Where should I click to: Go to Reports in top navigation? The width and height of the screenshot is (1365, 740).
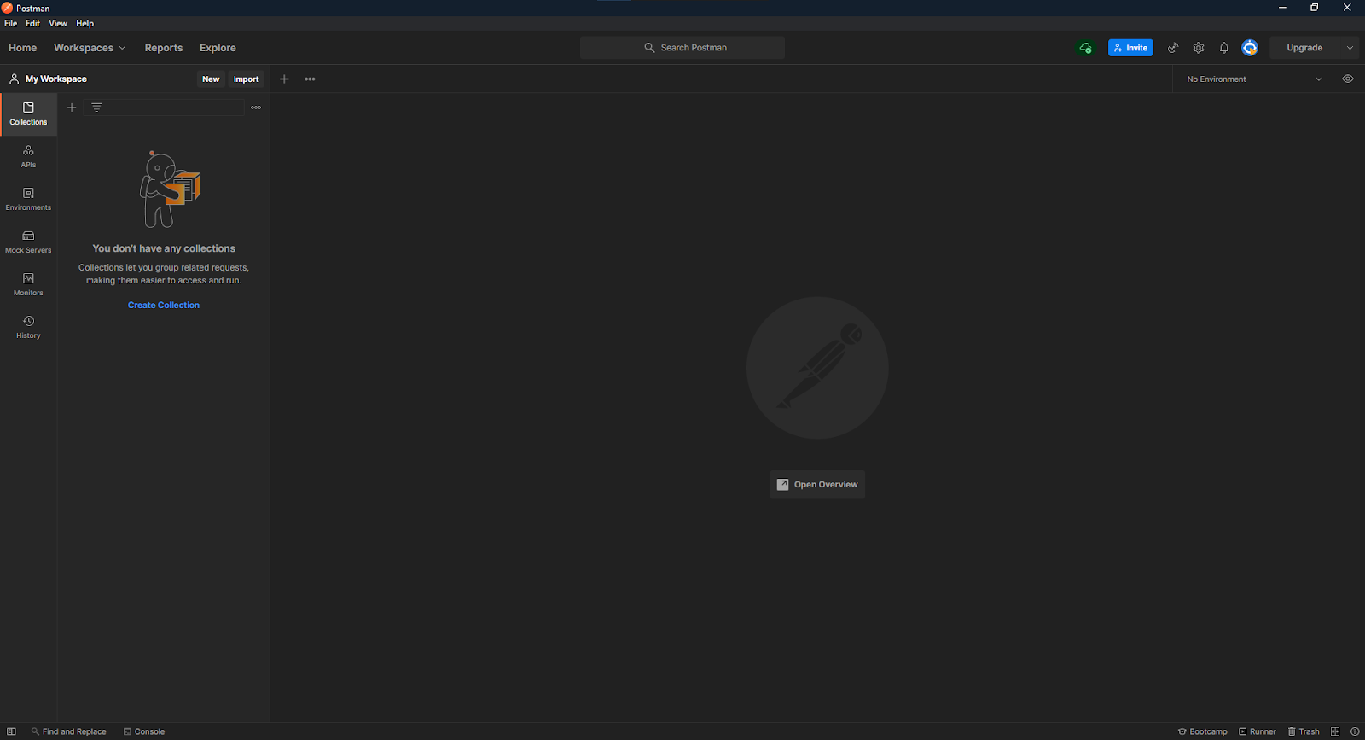click(164, 48)
